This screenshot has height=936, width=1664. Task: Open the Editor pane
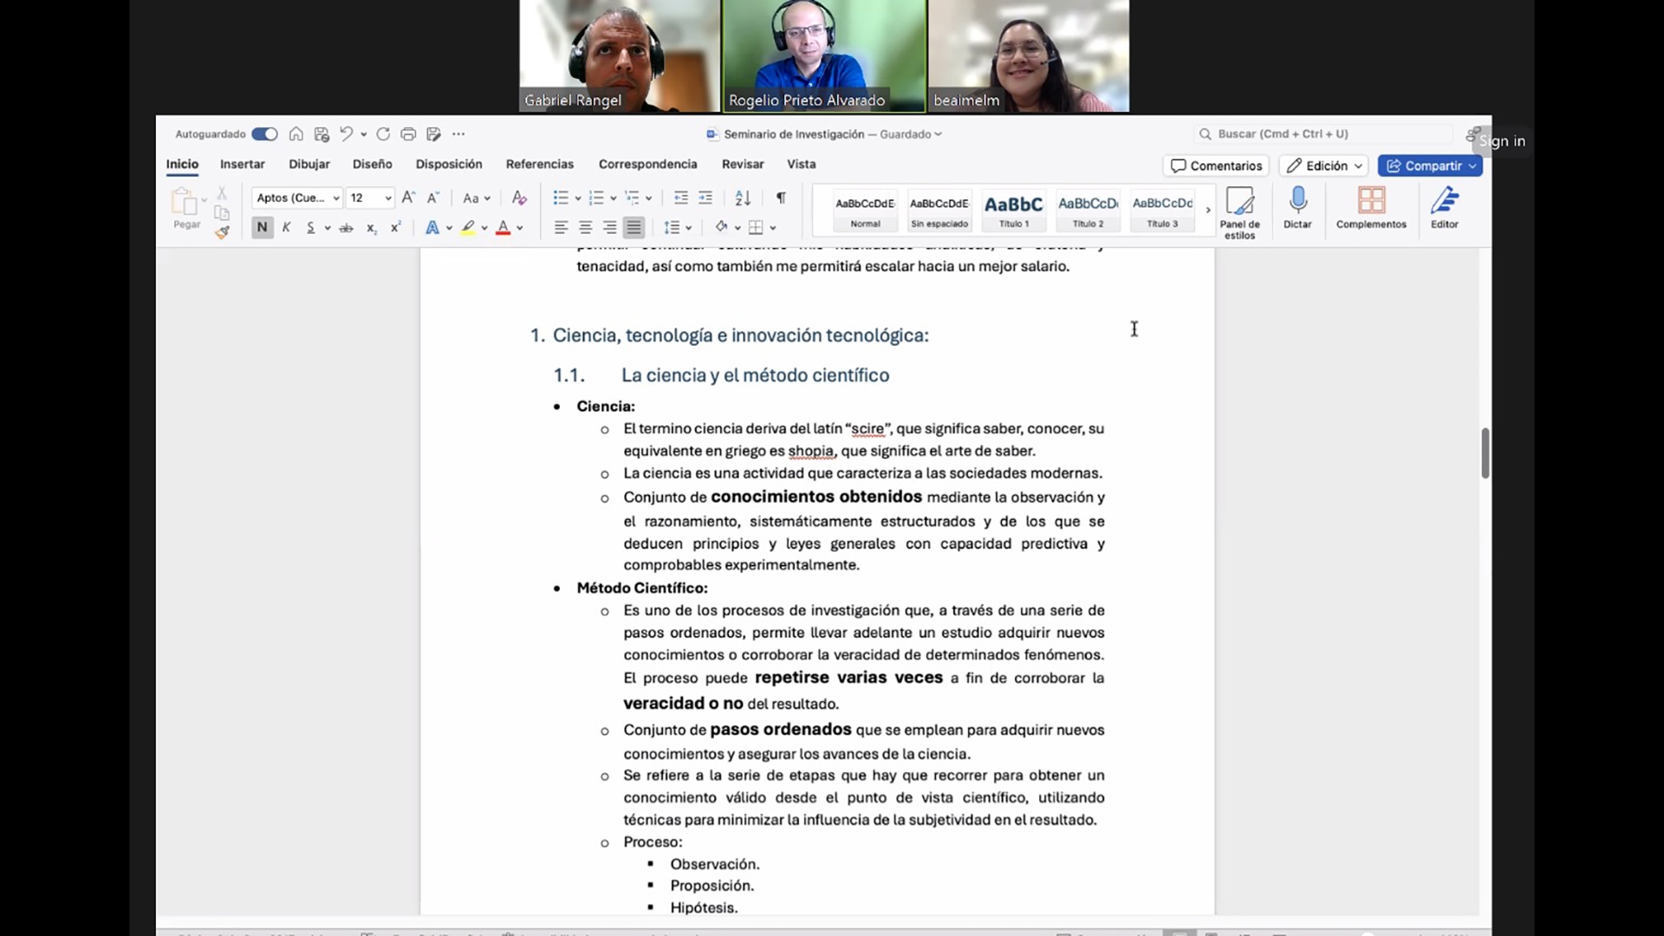1445,208
